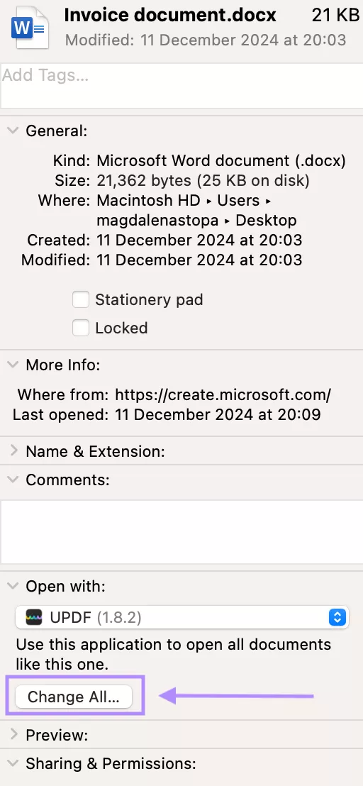The width and height of the screenshot is (363, 786).
Task: Collapse the Comments section chevron
Action: click(x=13, y=480)
